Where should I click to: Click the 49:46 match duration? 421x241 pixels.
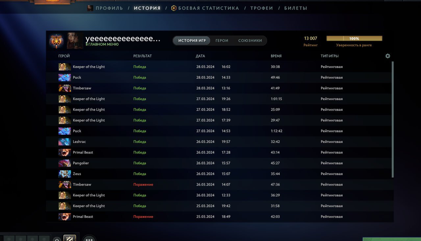pyautogui.click(x=275, y=77)
